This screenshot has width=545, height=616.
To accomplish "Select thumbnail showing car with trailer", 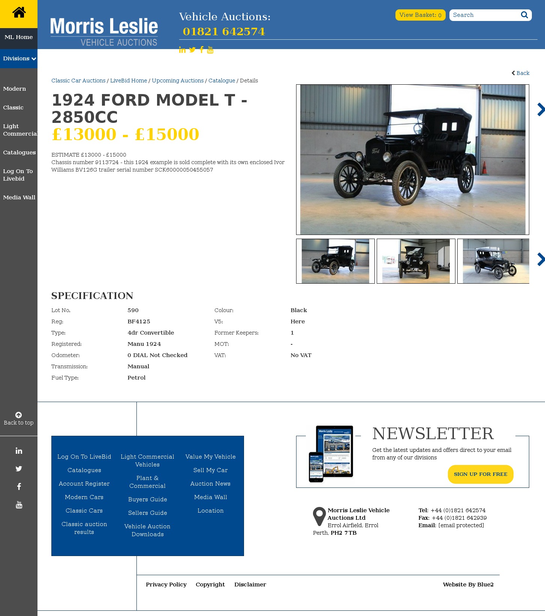I will point(416,261).
